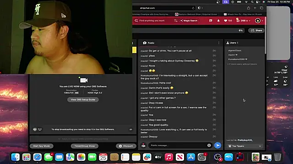Expand the 268 tokens balance dropdown
Screen dimensions: 293x164
click(x=243, y=20)
